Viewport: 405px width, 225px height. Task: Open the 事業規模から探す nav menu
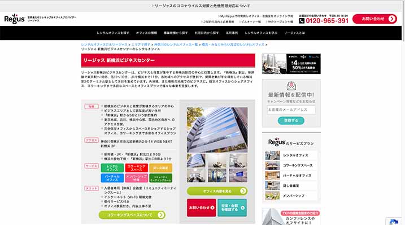(176, 33)
